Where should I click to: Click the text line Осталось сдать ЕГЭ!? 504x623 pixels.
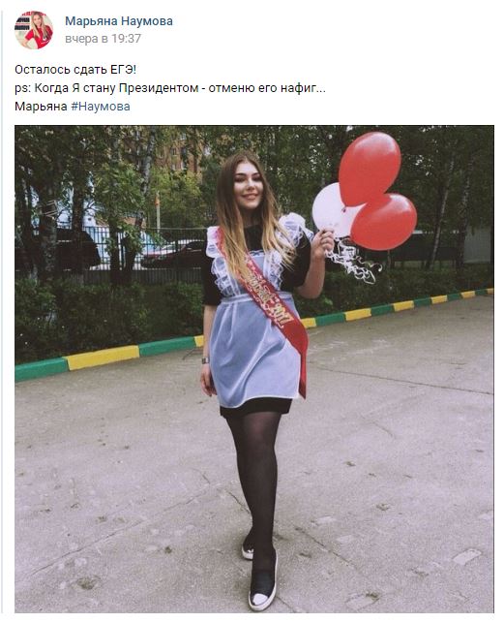click(x=75, y=70)
